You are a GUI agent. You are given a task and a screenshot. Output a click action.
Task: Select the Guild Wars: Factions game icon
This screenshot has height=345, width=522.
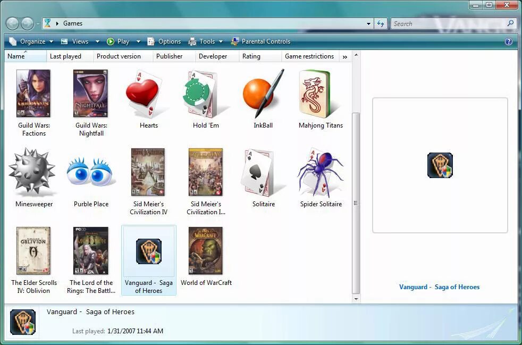coord(33,93)
